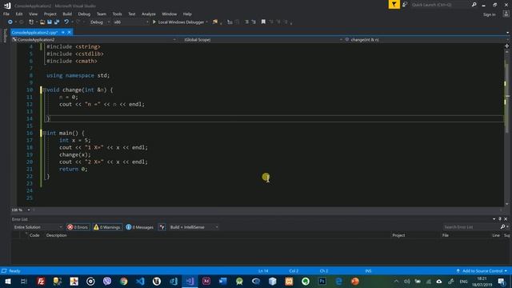Open the Build + IntelliSense dropdown
Screen dimensions: 512x288
(x=194, y=227)
